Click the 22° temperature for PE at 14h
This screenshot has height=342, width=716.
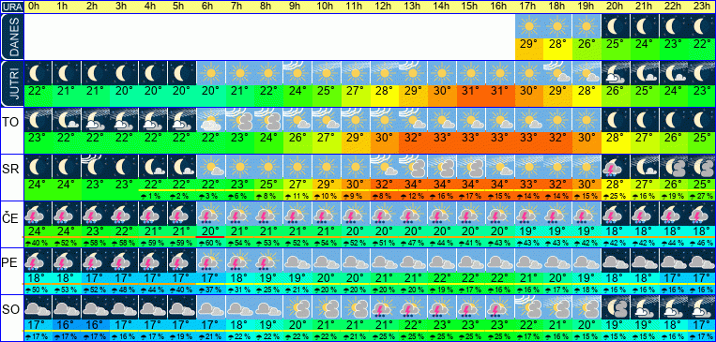(x=443, y=278)
